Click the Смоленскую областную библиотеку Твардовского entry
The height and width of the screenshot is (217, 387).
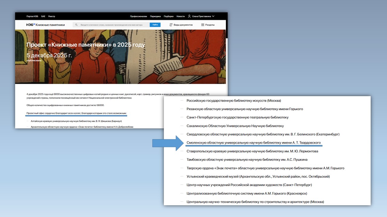tap(253, 143)
